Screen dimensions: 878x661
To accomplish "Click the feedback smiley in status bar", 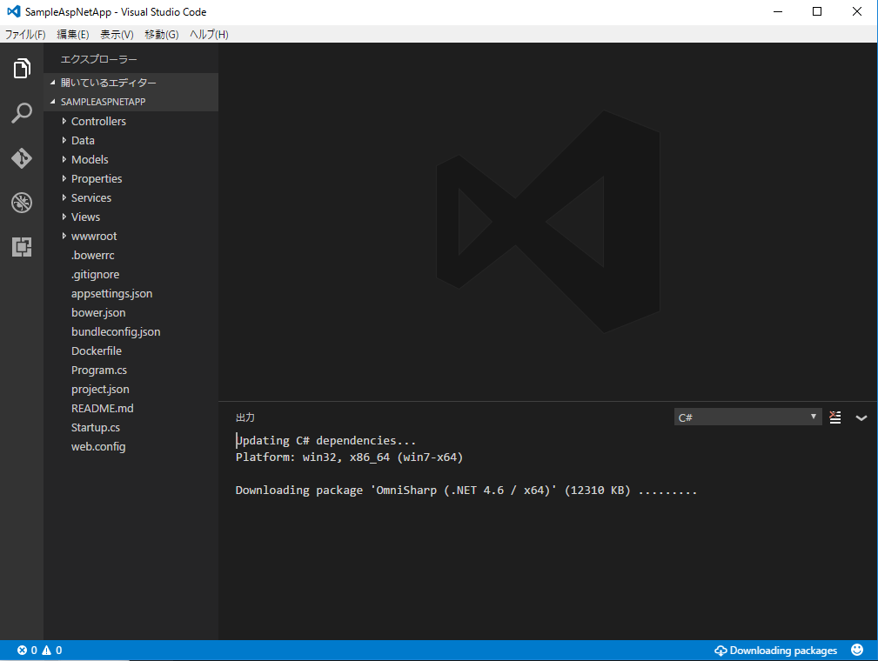I will coord(857,650).
